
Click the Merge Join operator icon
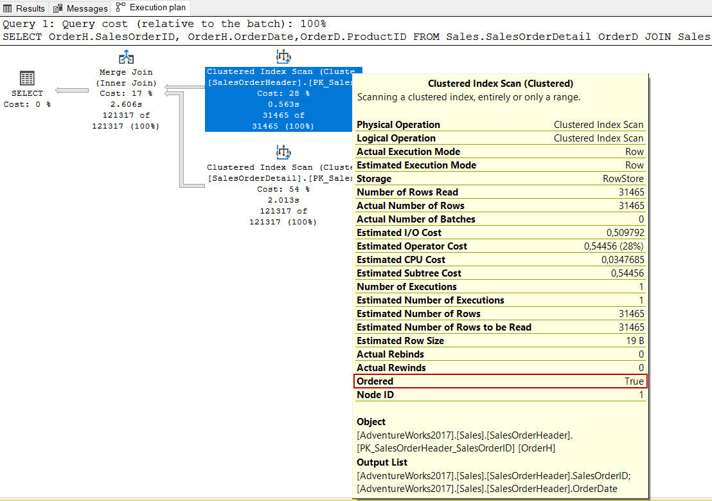tap(126, 57)
